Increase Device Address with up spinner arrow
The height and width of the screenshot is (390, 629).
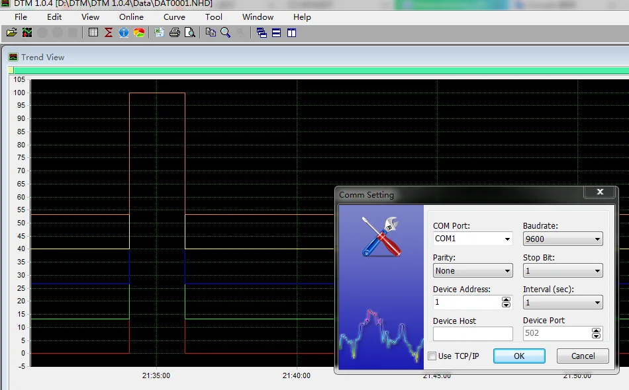tap(507, 299)
